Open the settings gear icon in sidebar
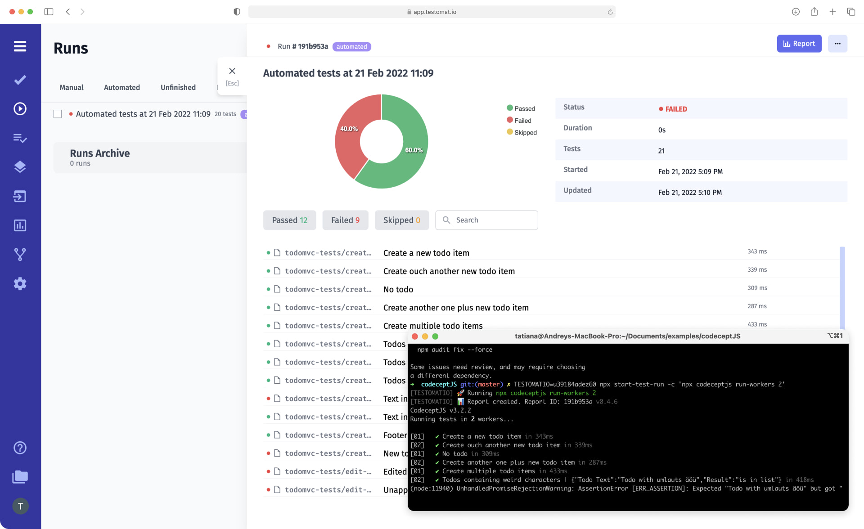The width and height of the screenshot is (864, 529). coord(20,283)
